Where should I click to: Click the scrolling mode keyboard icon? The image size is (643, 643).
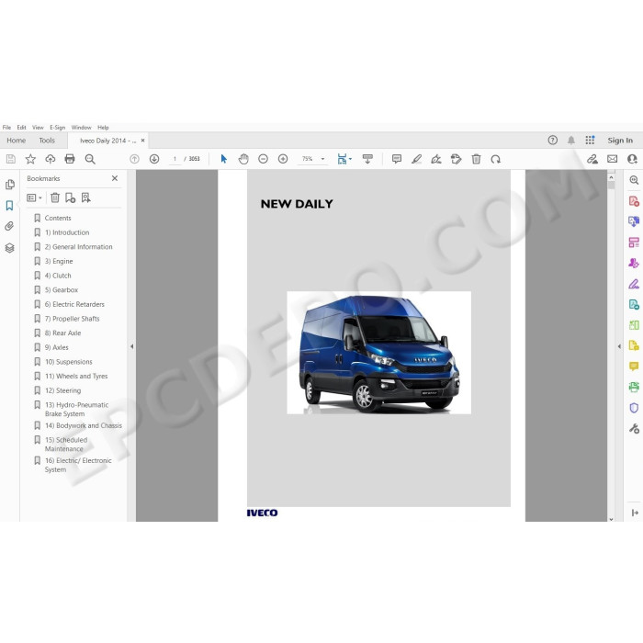click(367, 159)
